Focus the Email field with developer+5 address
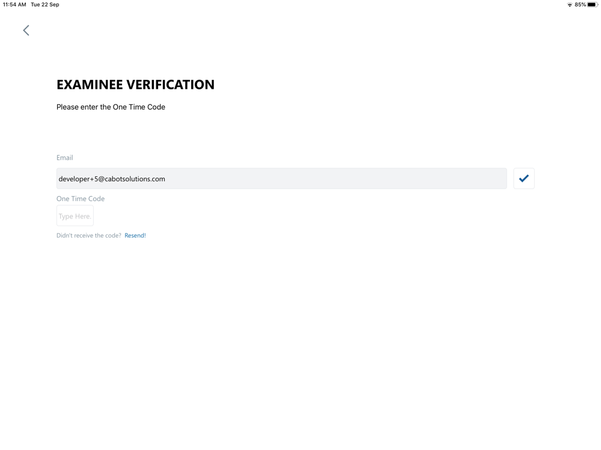This screenshot has height=450, width=601. (281, 178)
